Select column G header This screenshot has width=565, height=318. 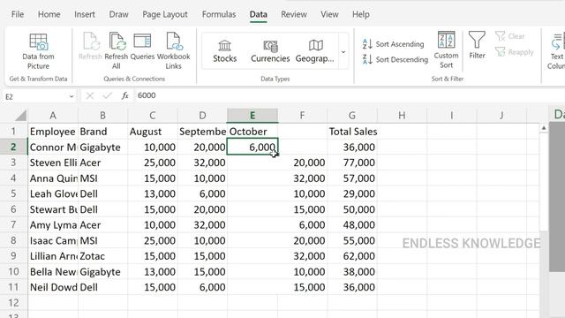(352, 116)
